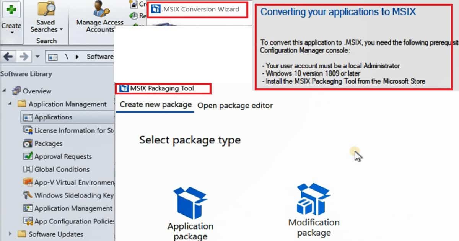459x241 pixels.
Task: Click the Windows Sideloading Keys icon
Action: coord(28,195)
